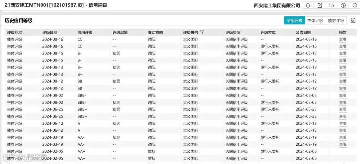This screenshot has width=360, height=164.
Task: Open the notification bell icon
Action: point(308,5)
